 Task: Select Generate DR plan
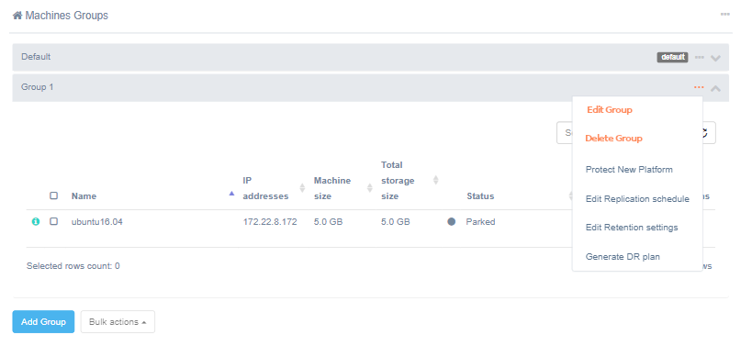pos(623,257)
